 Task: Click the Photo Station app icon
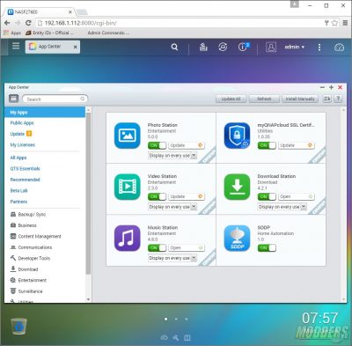(128, 136)
